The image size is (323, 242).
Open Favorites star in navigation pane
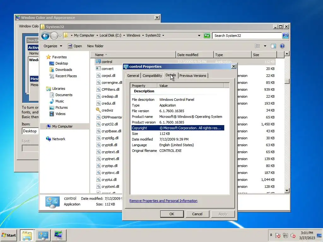coord(48,57)
